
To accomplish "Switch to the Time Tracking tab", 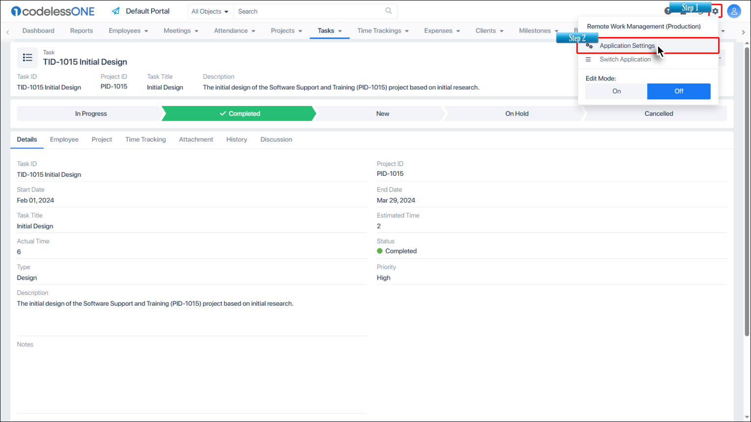I will [145, 140].
